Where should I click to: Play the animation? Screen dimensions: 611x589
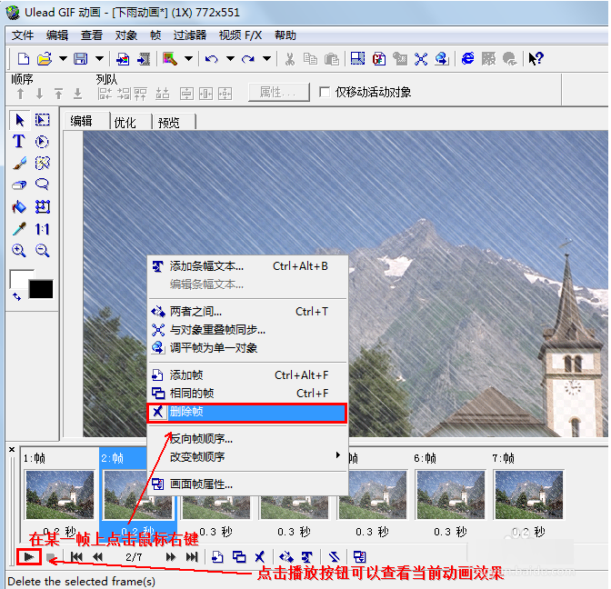click(x=29, y=557)
